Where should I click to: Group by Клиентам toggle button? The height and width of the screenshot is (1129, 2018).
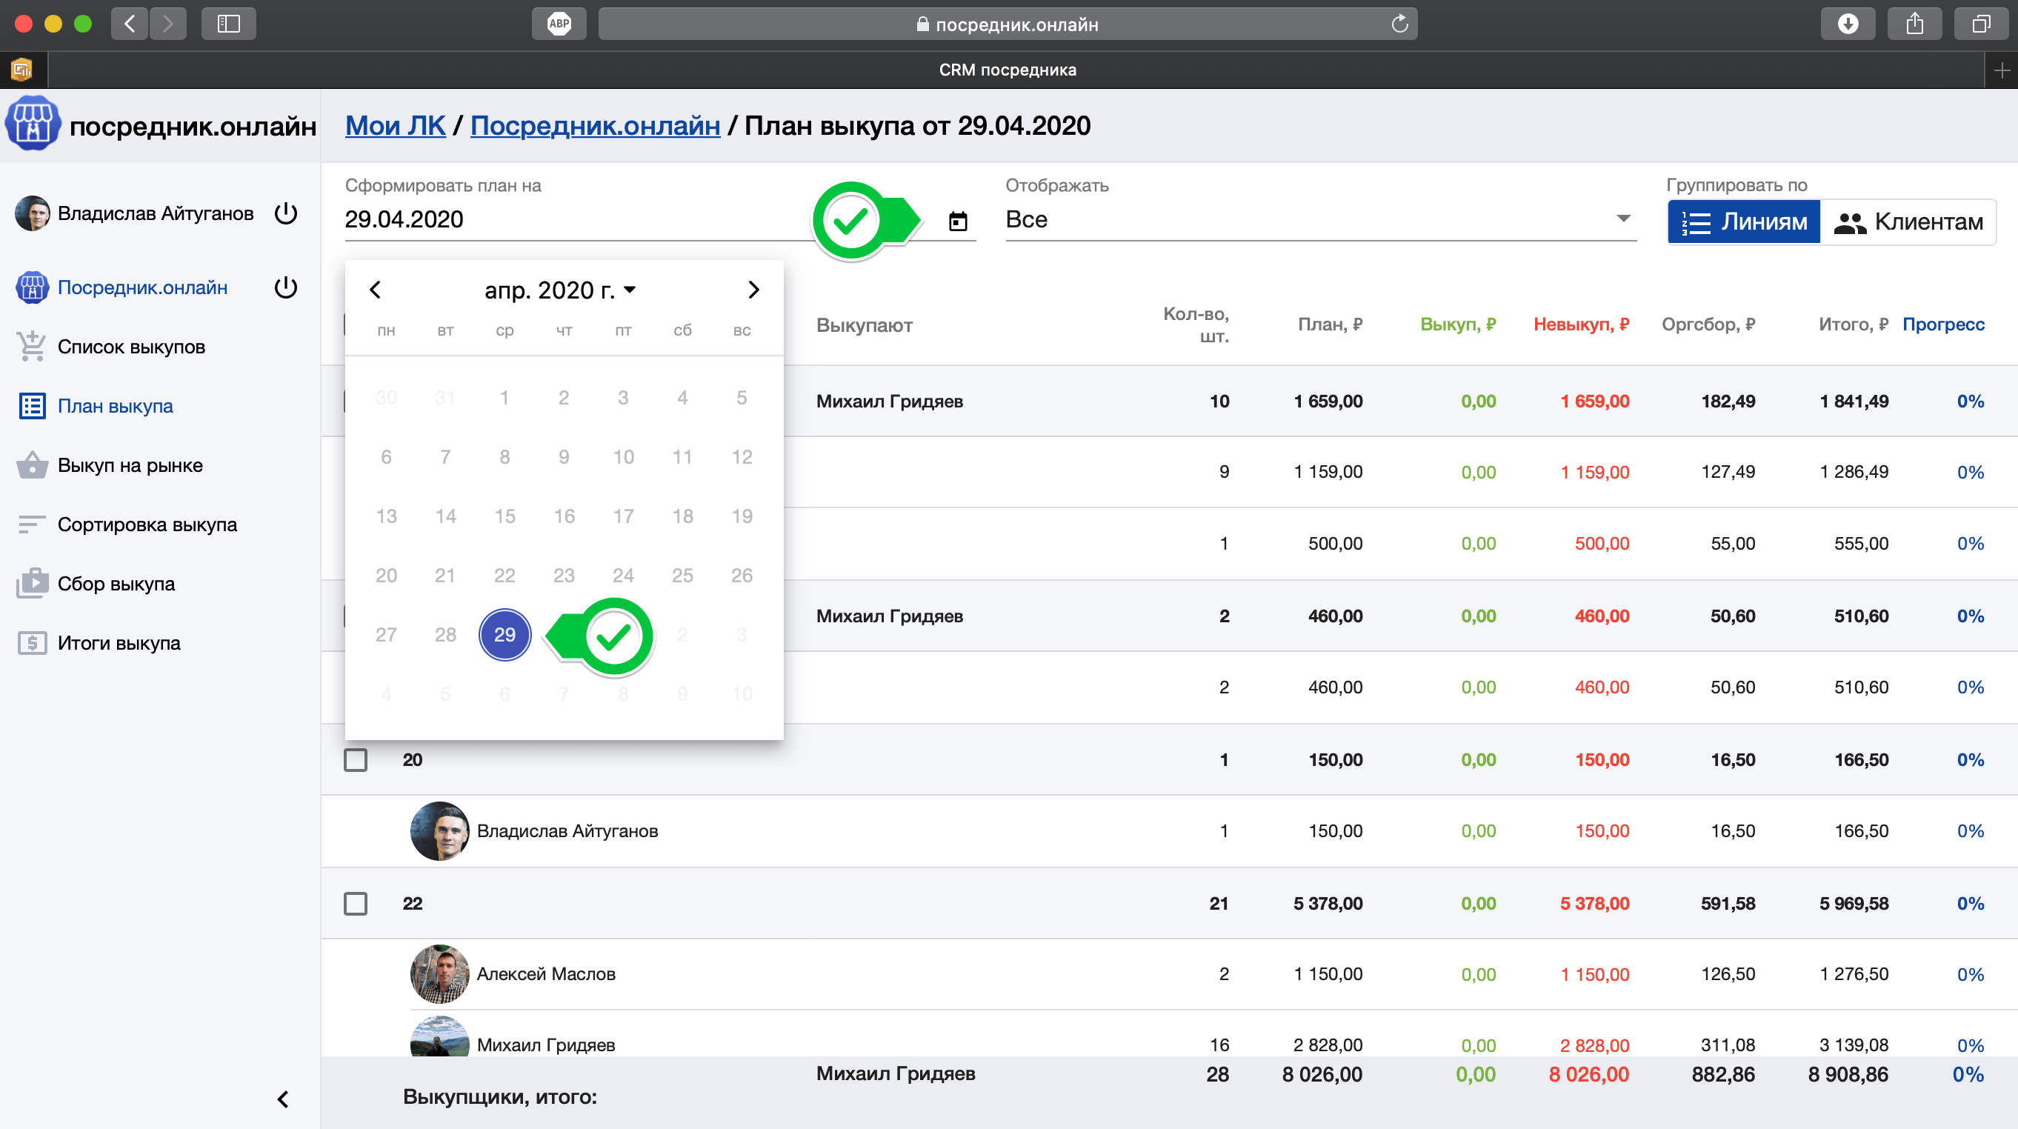coord(1908,222)
